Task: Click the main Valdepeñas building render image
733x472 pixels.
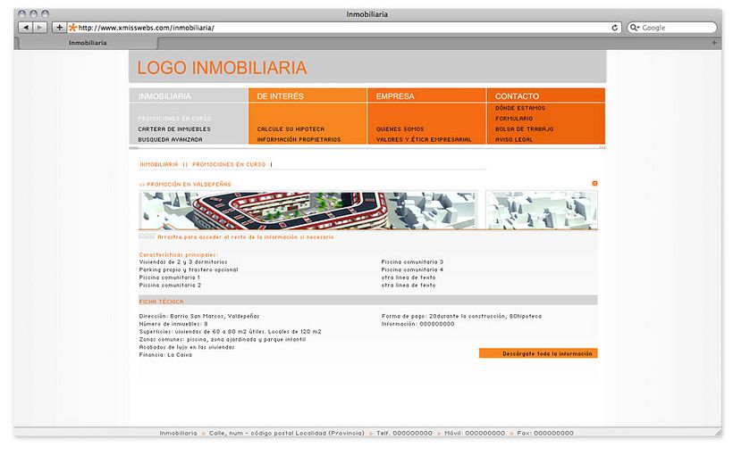Action: coord(308,210)
